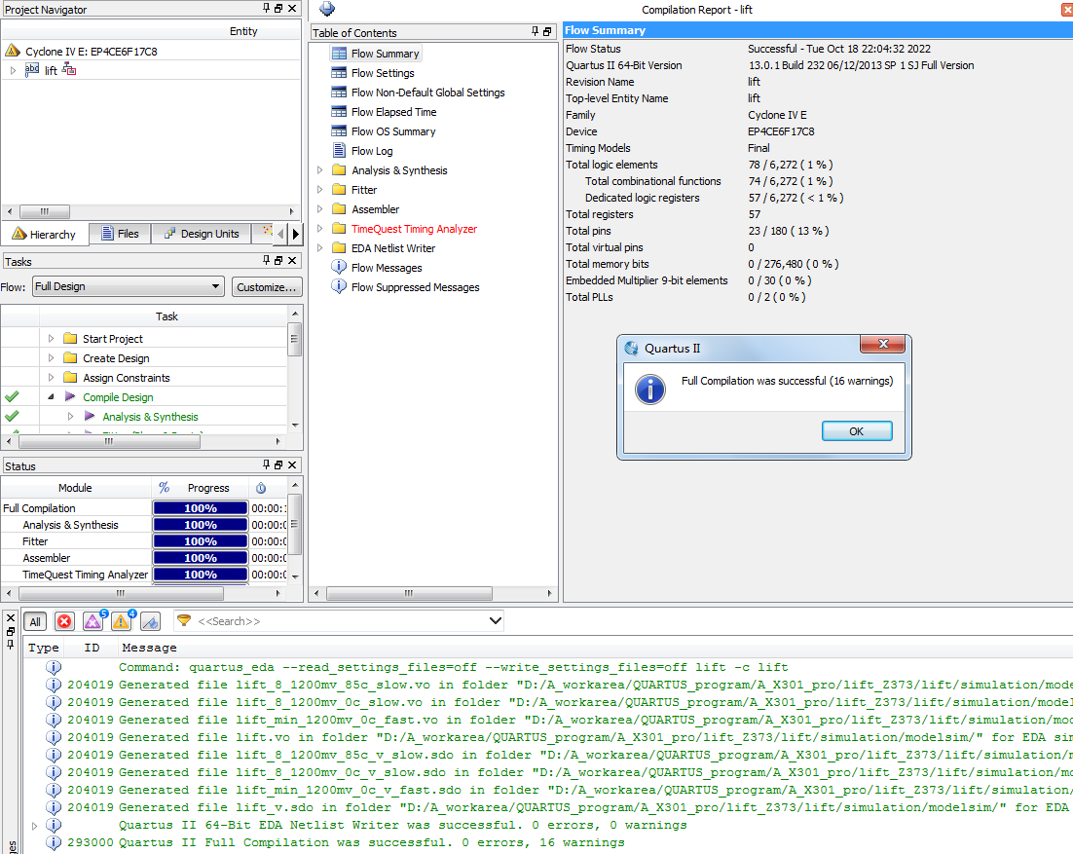Expand the Assembler report folder
Viewport: 1073px width, 854px height.
[319, 208]
